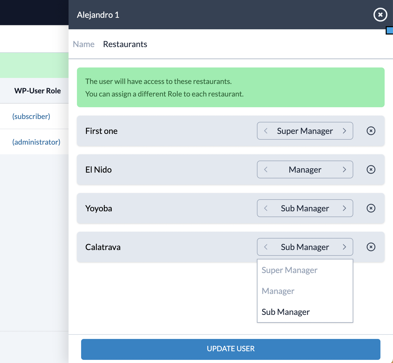Switch to the Restaurants tab
This screenshot has width=393, height=363.
[x=125, y=44]
